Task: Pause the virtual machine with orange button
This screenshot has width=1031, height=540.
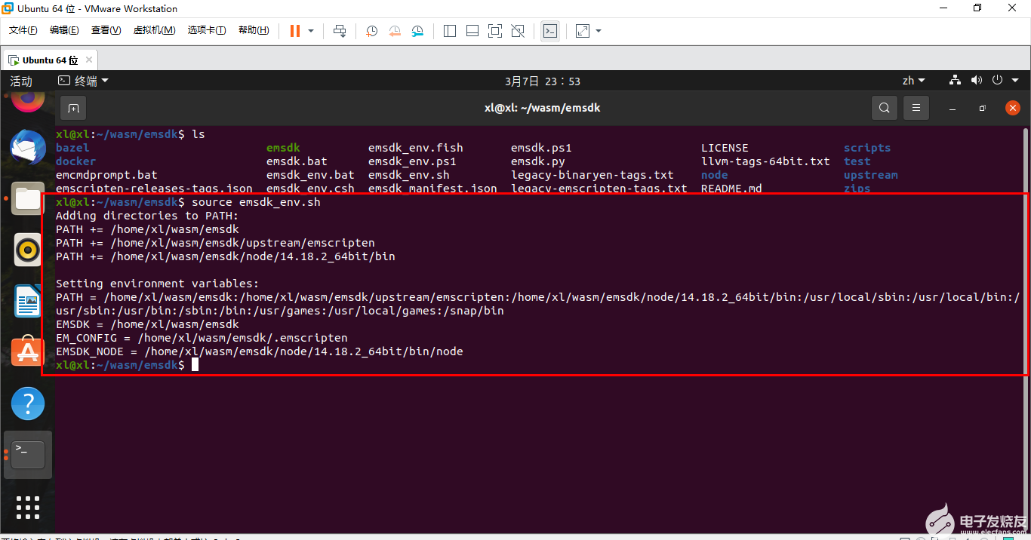Action: pos(295,31)
